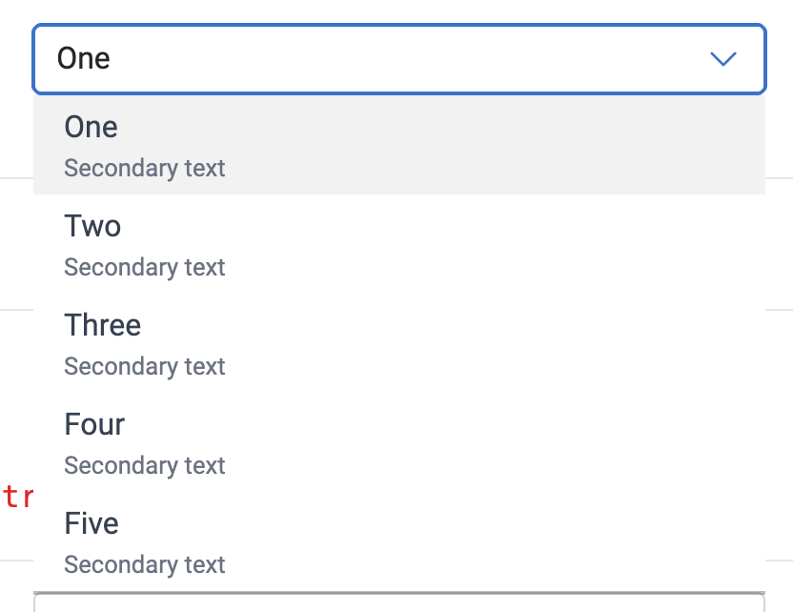The width and height of the screenshot is (793, 612).
Task: Click Secondary text under One
Action: point(144,168)
